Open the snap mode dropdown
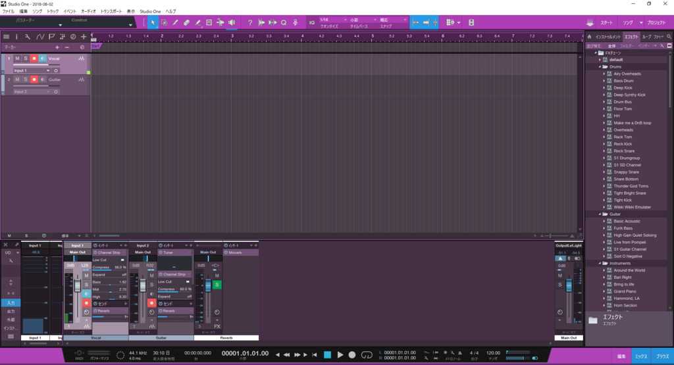The width and height of the screenshot is (674, 365). [x=392, y=20]
